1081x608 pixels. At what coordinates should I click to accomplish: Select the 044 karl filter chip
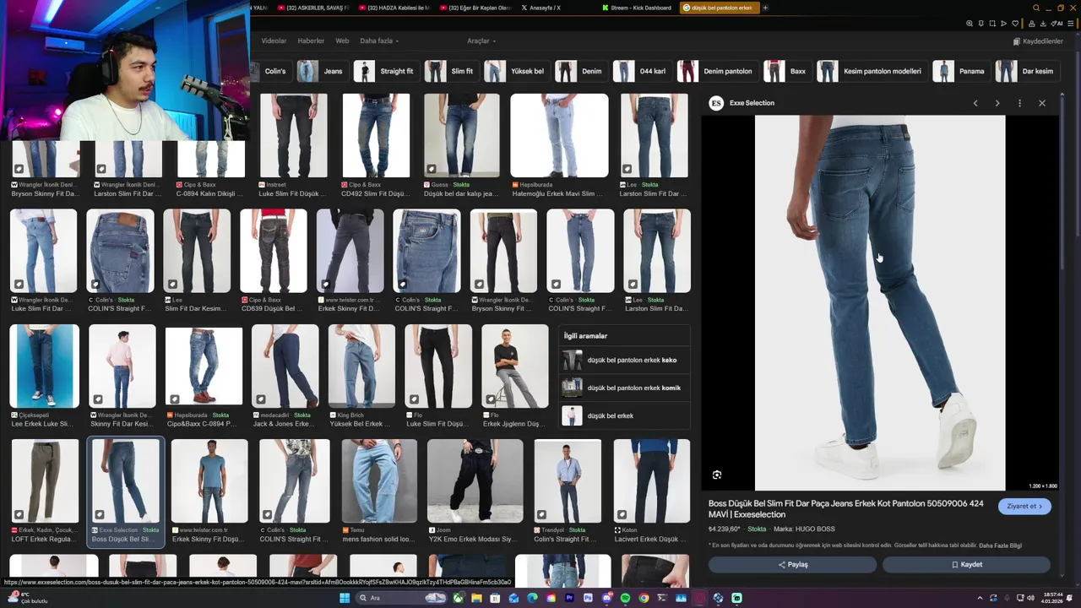(x=641, y=71)
